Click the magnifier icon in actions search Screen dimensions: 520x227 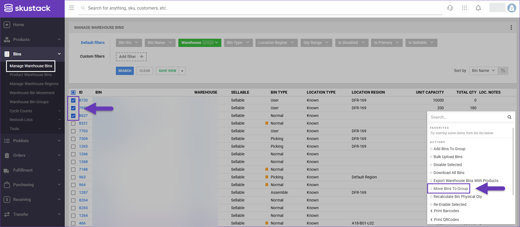[509, 117]
